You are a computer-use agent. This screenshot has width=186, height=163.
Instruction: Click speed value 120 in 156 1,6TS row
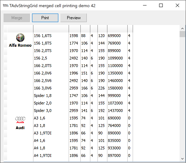(x=101, y=36)
